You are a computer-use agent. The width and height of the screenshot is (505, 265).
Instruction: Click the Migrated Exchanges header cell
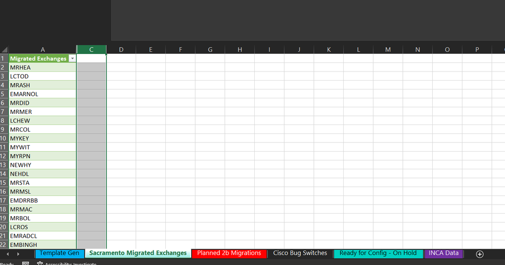point(42,58)
